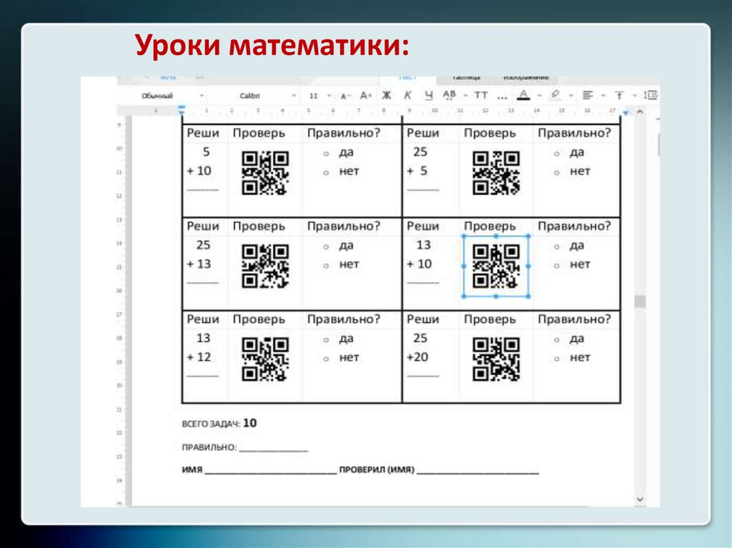Increase font size with the A+ button
Screen dimensions: 732x548
pyautogui.click(x=366, y=96)
